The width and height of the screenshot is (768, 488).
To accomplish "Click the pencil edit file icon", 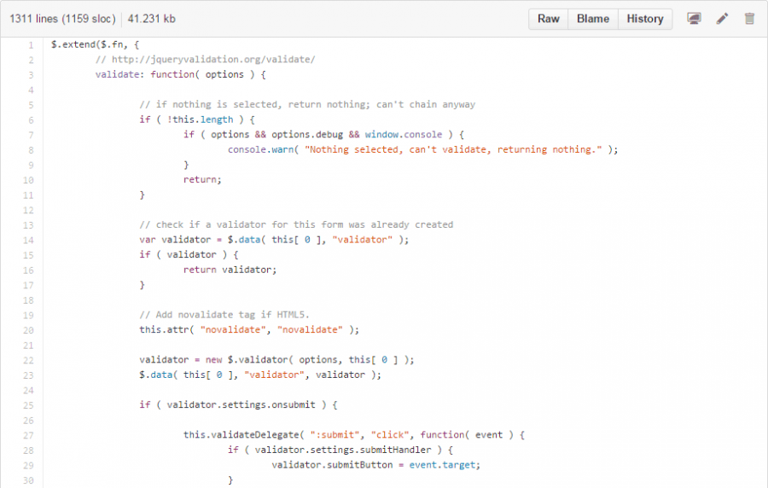I will tap(722, 19).
